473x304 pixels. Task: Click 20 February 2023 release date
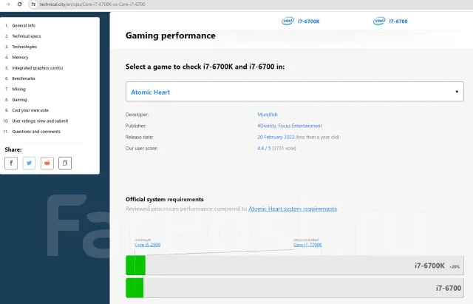click(276, 137)
